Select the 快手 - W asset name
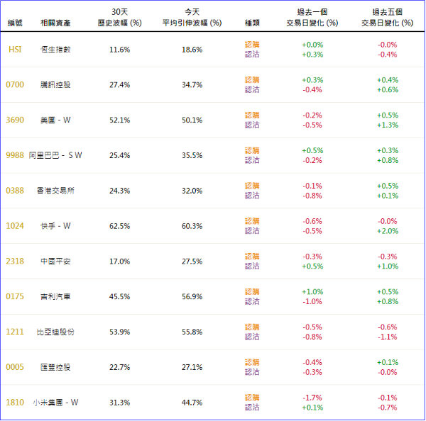The width and height of the screenshot is (426, 421). tap(55, 225)
